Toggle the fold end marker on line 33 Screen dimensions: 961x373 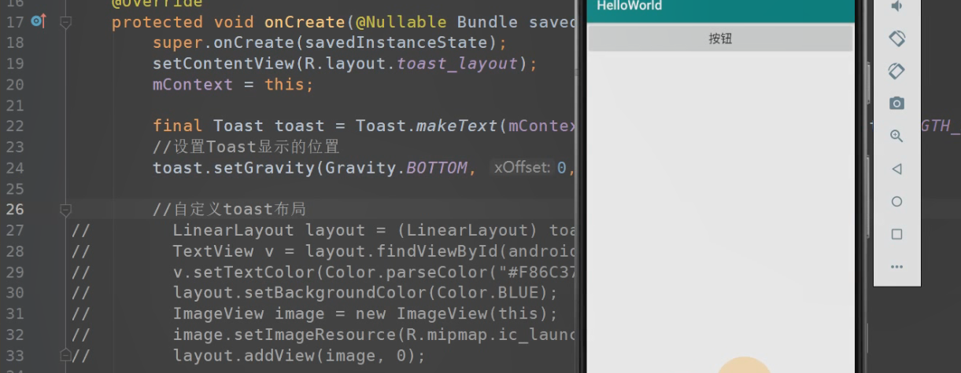[66, 355]
